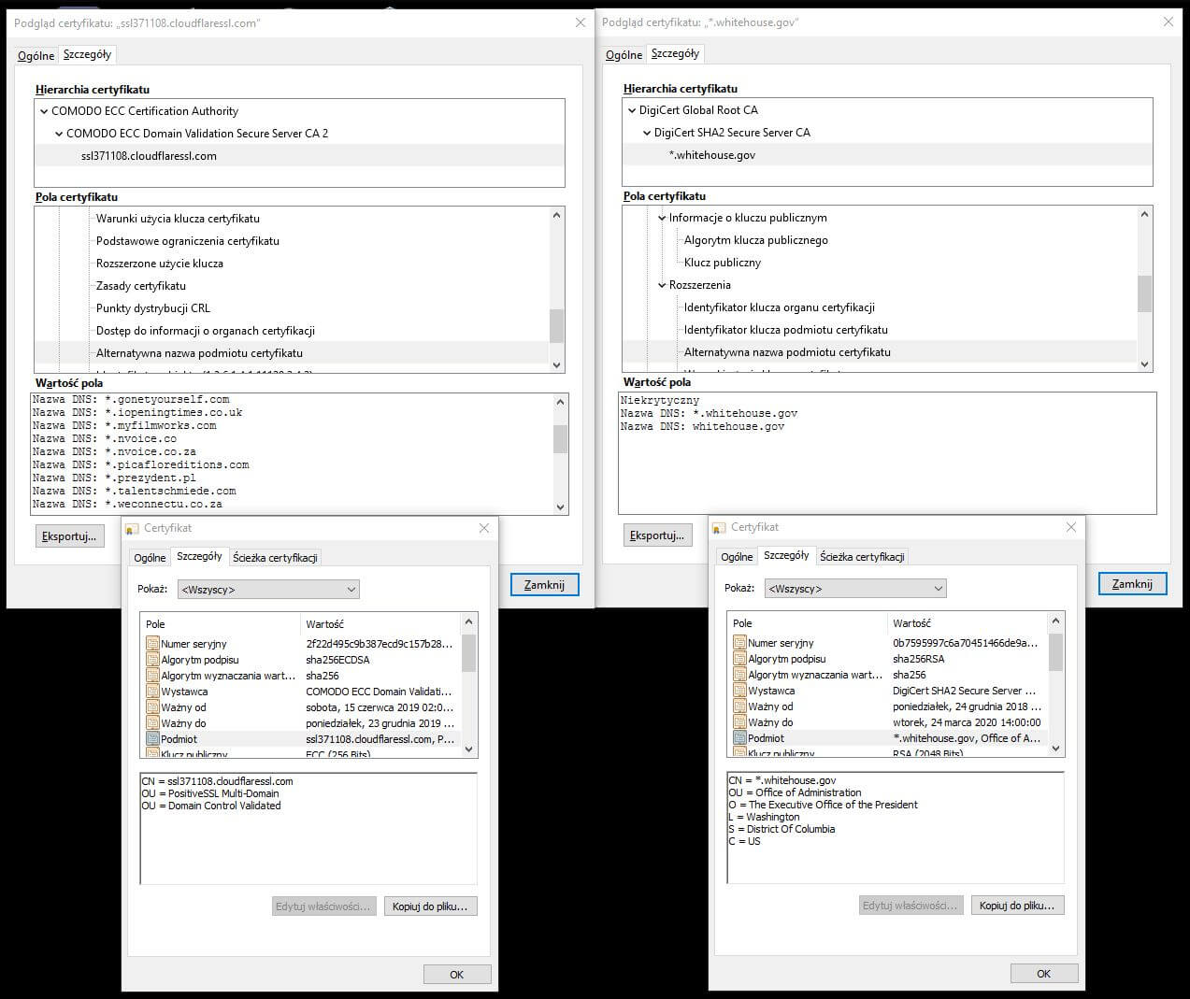The image size is (1190, 999).
Task: Confirm OK in left Certyfikat dialog
Action: pyautogui.click(x=456, y=975)
